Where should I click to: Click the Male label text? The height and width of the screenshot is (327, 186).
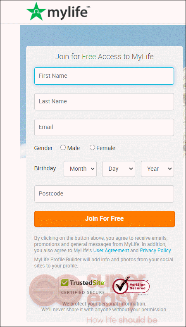click(74, 148)
